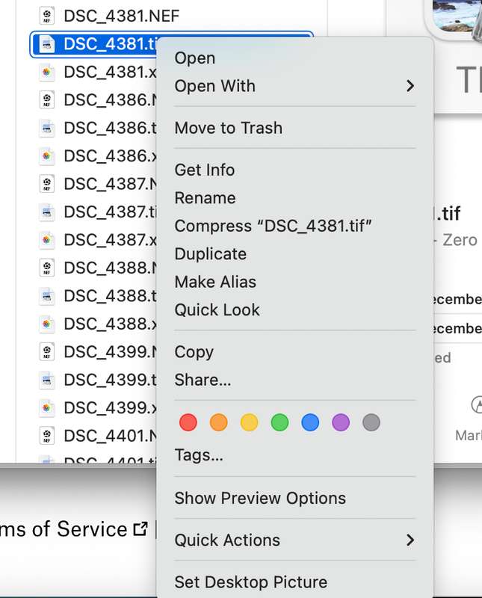
Task: Click the DSC_4388.xmp sidecar file icon
Action: click(46, 324)
